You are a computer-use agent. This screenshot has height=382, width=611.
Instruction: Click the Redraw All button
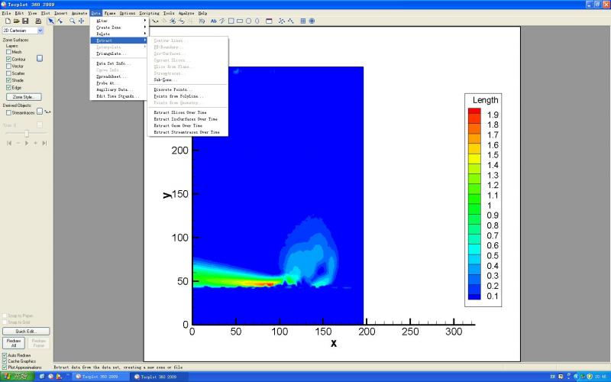tap(14, 343)
